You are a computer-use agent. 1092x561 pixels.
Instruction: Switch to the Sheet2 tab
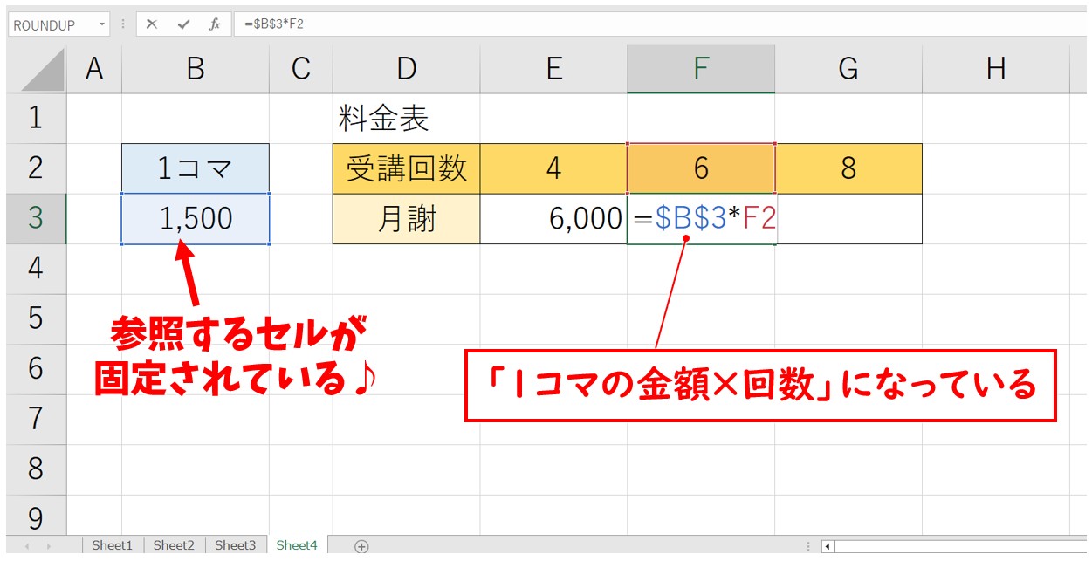[x=174, y=545]
